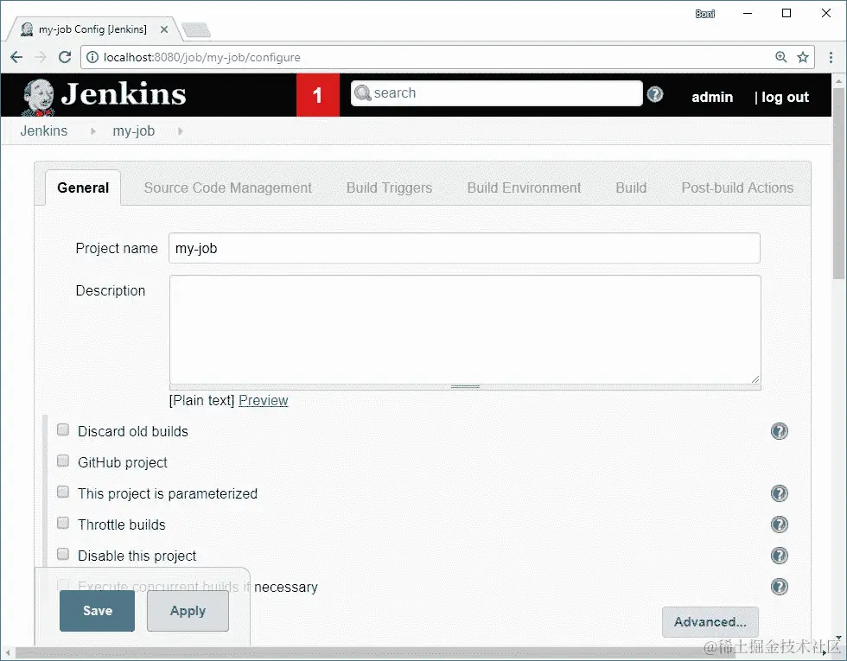
Task: Check Disable this project checkbox
Action: [x=63, y=554]
